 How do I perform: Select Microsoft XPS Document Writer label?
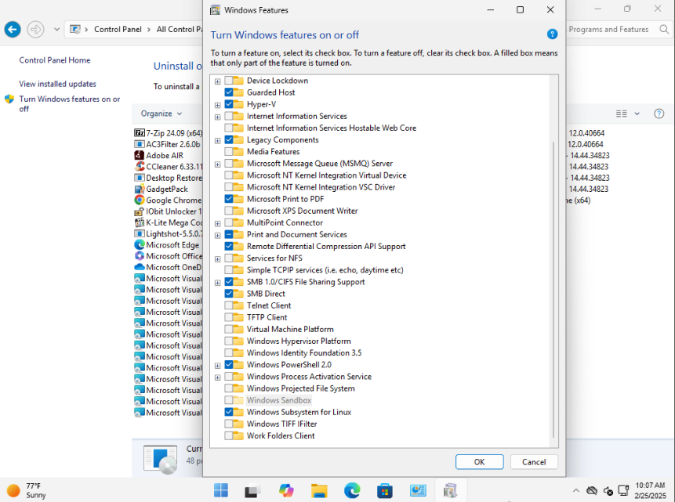point(302,211)
